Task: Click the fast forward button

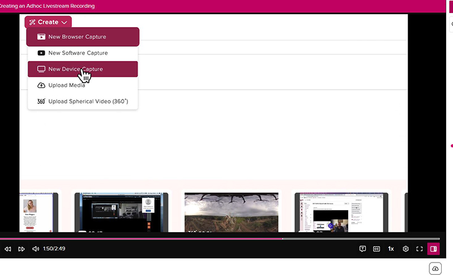Action: (22, 249)
